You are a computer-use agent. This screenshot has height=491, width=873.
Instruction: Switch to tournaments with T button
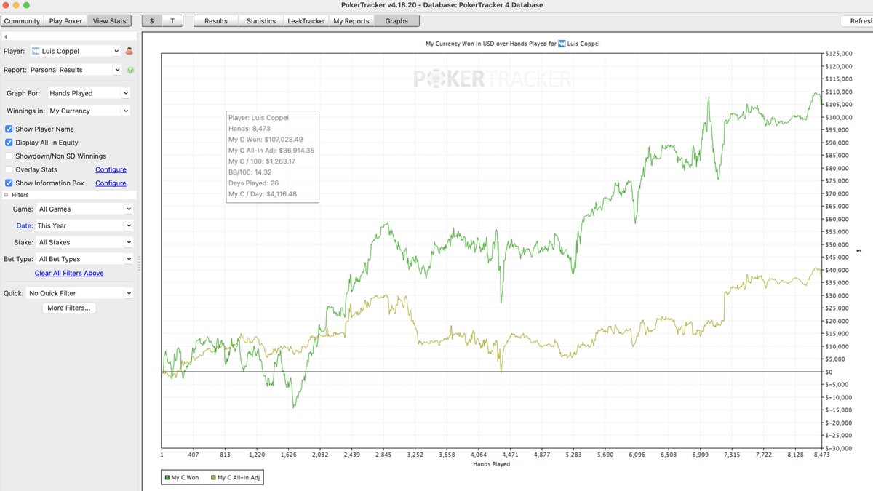coord(172,21)
